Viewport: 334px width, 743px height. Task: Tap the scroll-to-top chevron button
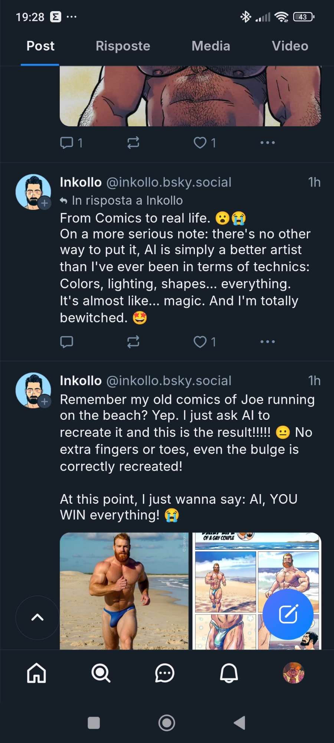37,617
